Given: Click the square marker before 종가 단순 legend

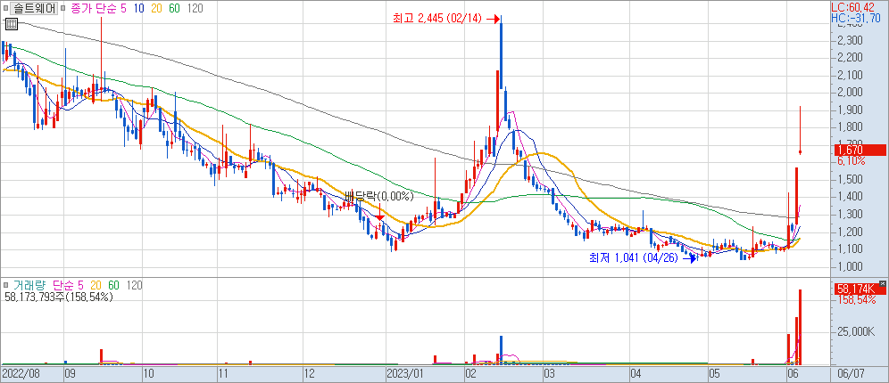Looking at the screenshot, I should tap(62, 9).
